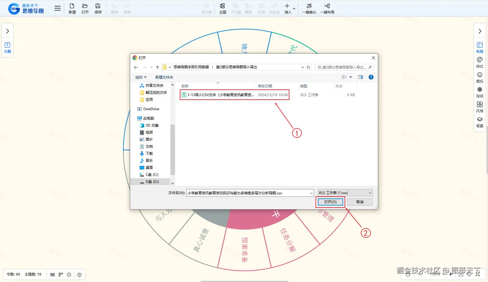Run 一键布局 one-click layout
The height and width of the screenshot is (282, 488).
coord(327,9)
